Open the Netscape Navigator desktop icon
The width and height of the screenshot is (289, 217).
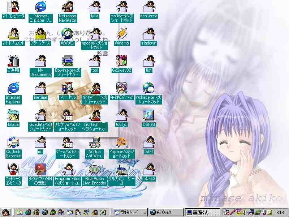click(68, 7)
